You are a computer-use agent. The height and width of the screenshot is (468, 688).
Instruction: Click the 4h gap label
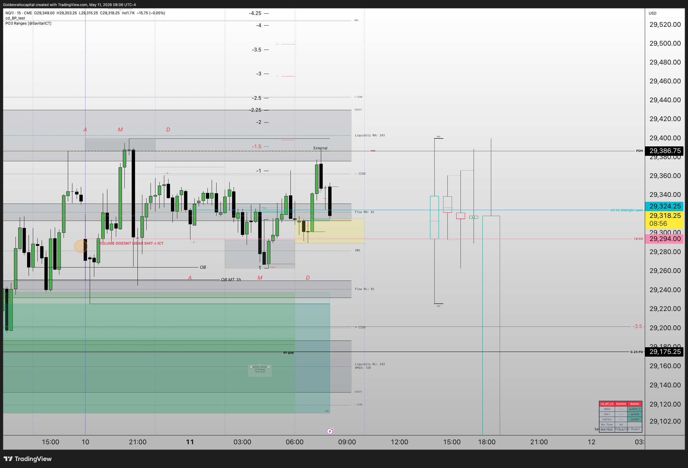288,353
